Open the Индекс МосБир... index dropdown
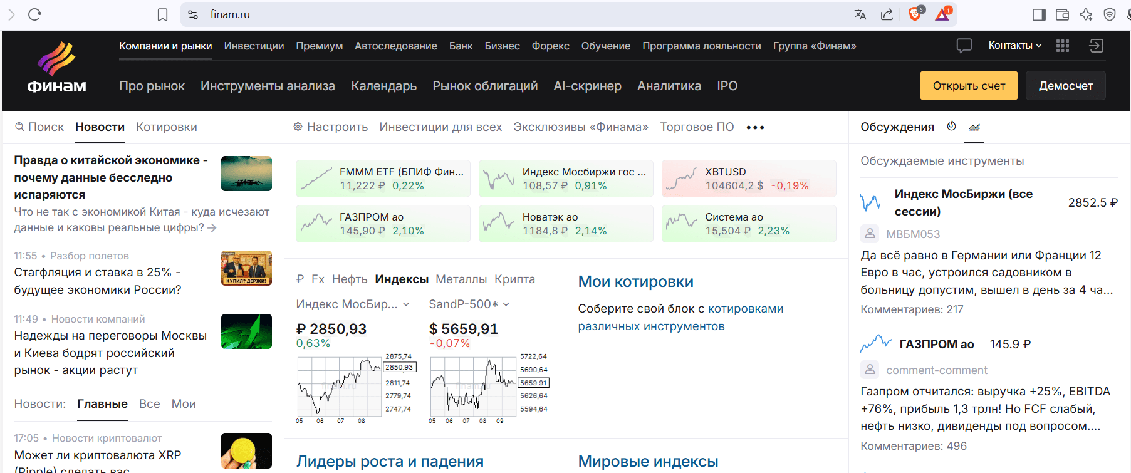Screen dimensions: 1131x473 pyautogui.click(x=353, y=304)
